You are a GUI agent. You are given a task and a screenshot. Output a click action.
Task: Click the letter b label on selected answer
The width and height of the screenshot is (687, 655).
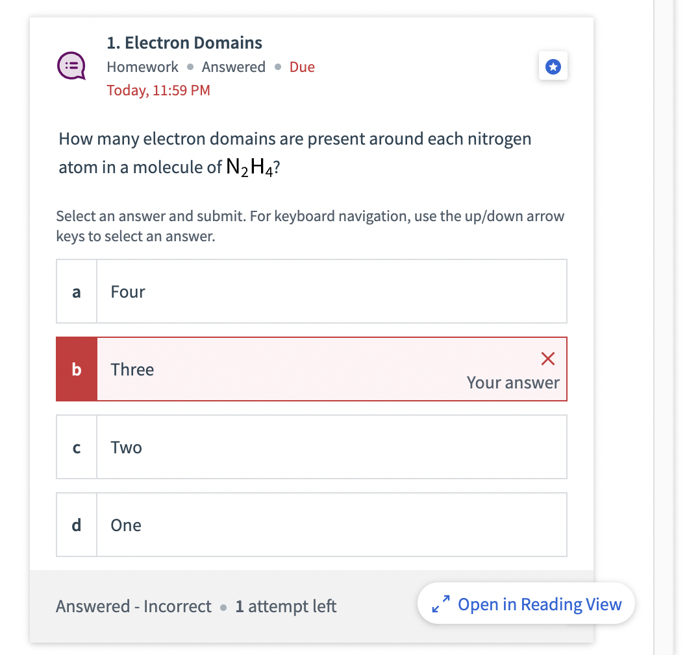[x=77, y=369]
